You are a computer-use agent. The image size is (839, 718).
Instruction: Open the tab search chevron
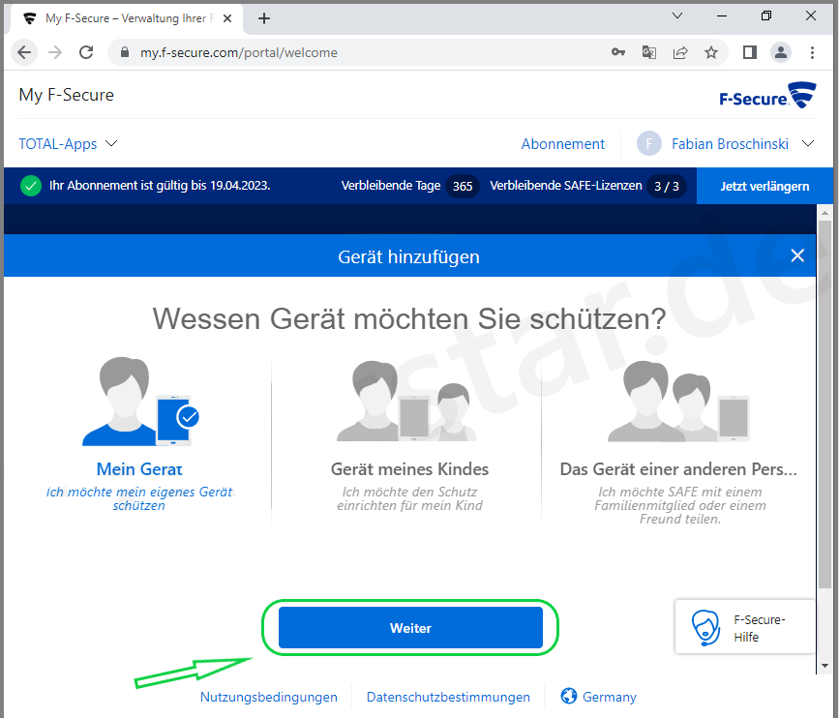tap(676, 16)
